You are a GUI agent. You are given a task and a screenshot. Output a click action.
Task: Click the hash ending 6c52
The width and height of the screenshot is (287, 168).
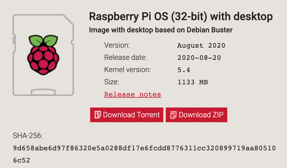click(x=21, y=160)
